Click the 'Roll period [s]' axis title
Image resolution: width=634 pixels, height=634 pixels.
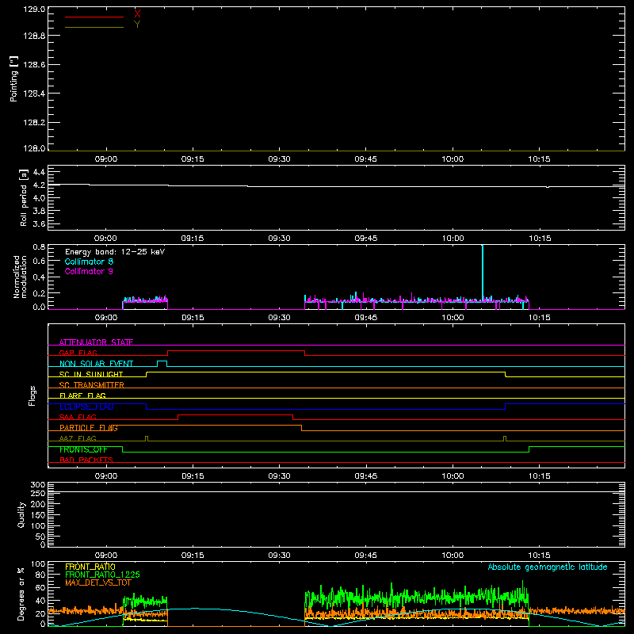click(x=23, y=197)
